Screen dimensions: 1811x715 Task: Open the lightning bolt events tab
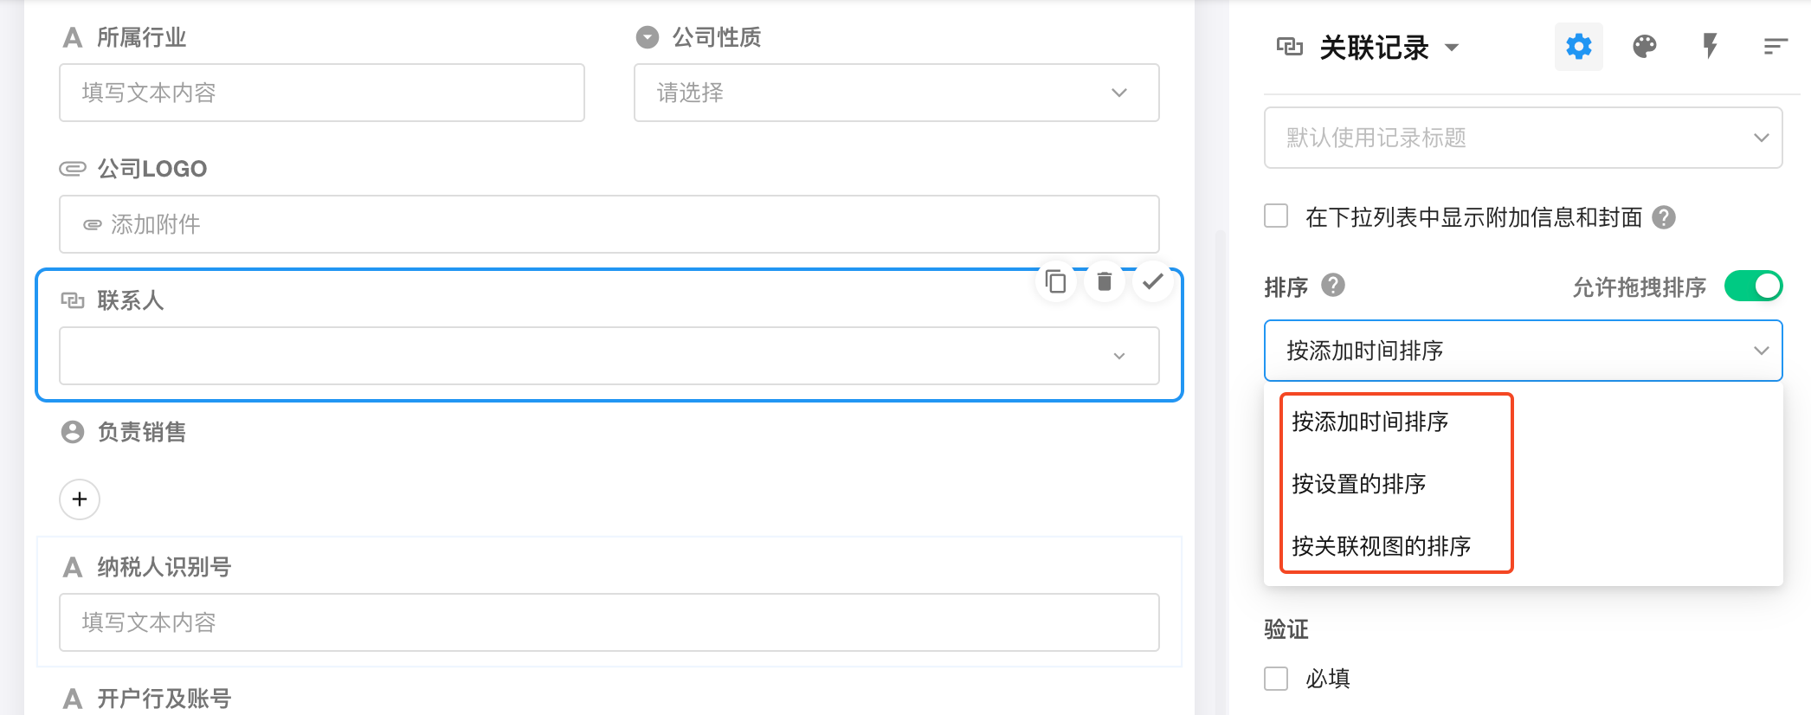pos(1710,47)
